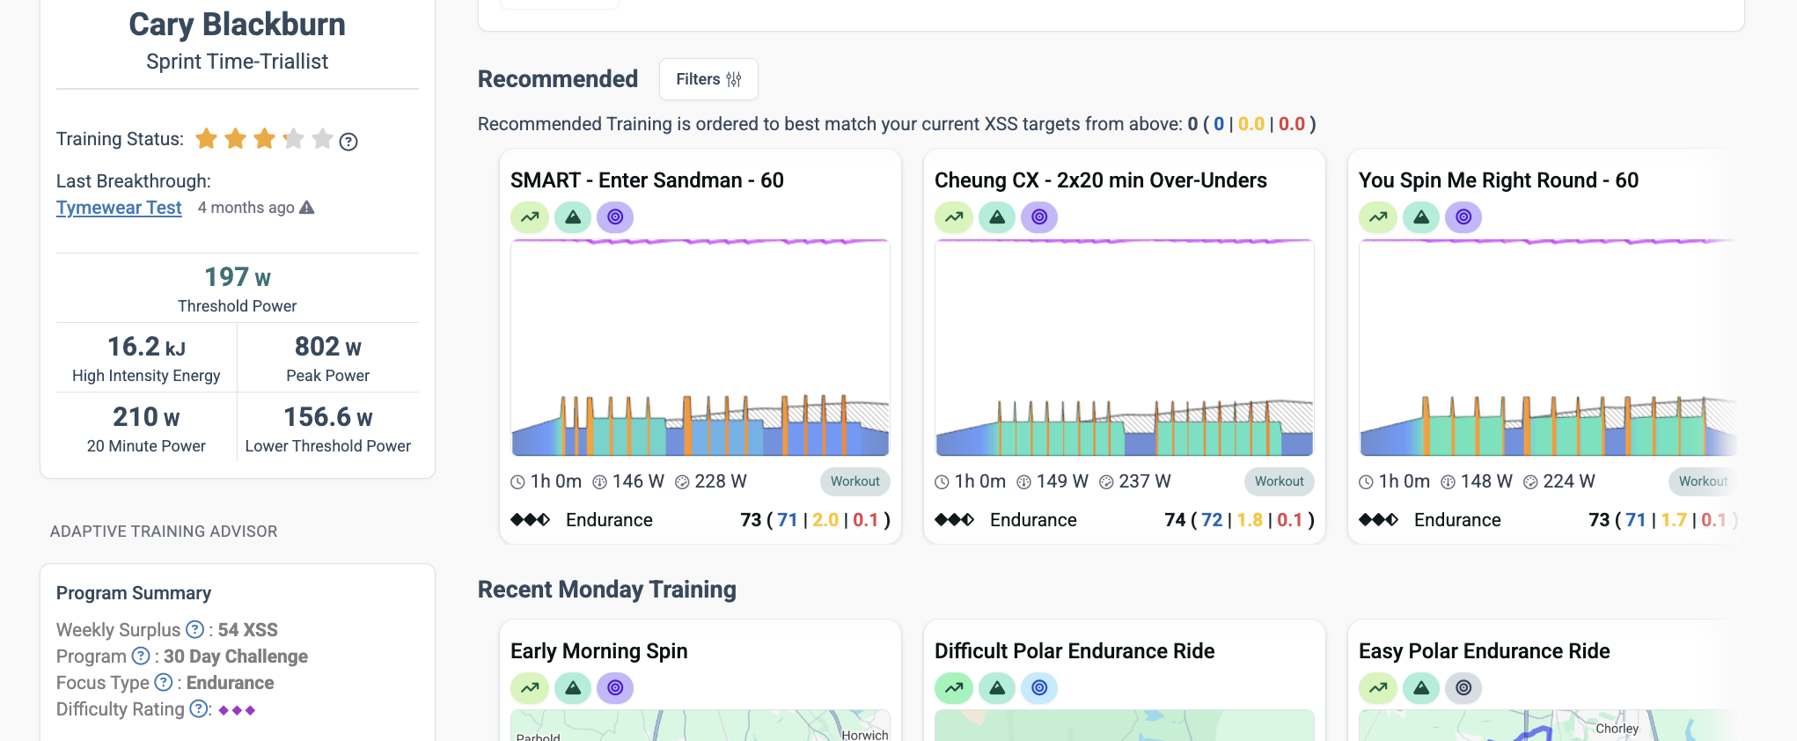Click the mountain icon on Cheung CX workout
This screenshot has width=1797, height=741.
997,216
